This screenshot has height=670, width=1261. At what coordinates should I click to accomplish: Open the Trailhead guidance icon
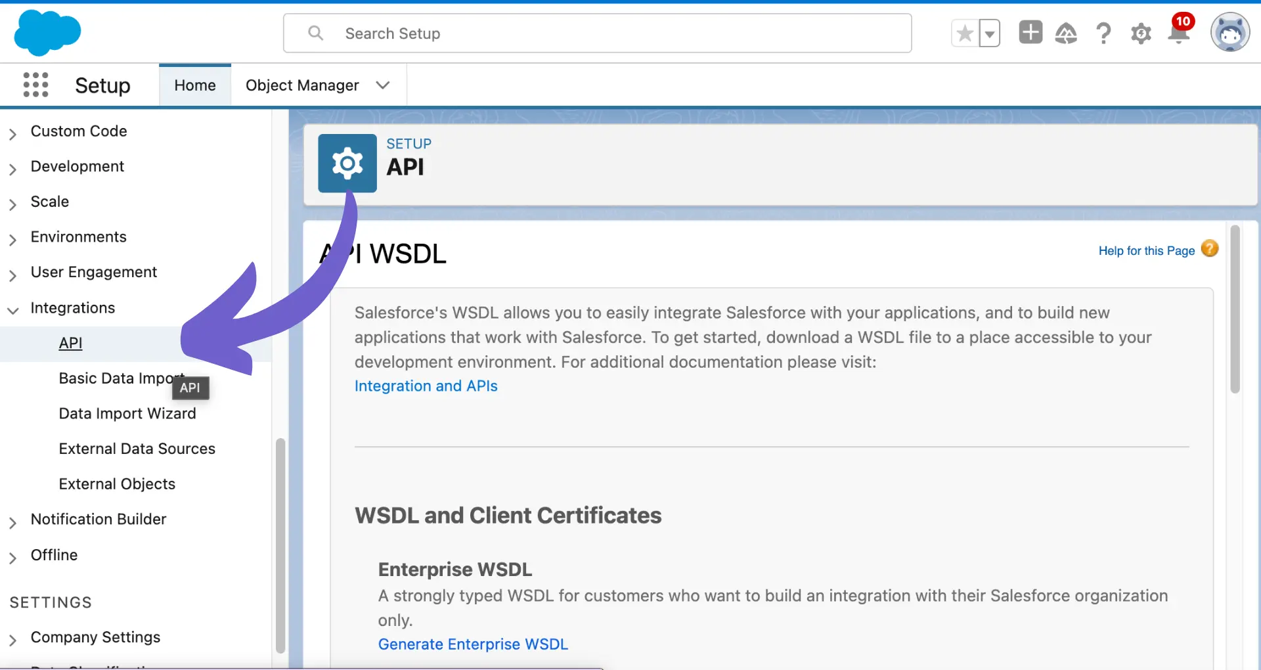coord(1066,33)
